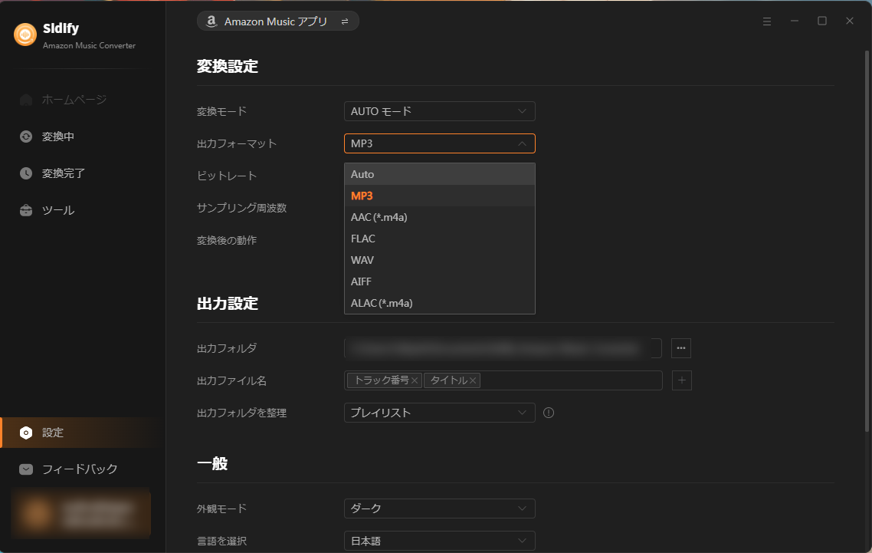Click the 出力フォルダ path field
872x553 pixels.
click(x=503, y=349)
